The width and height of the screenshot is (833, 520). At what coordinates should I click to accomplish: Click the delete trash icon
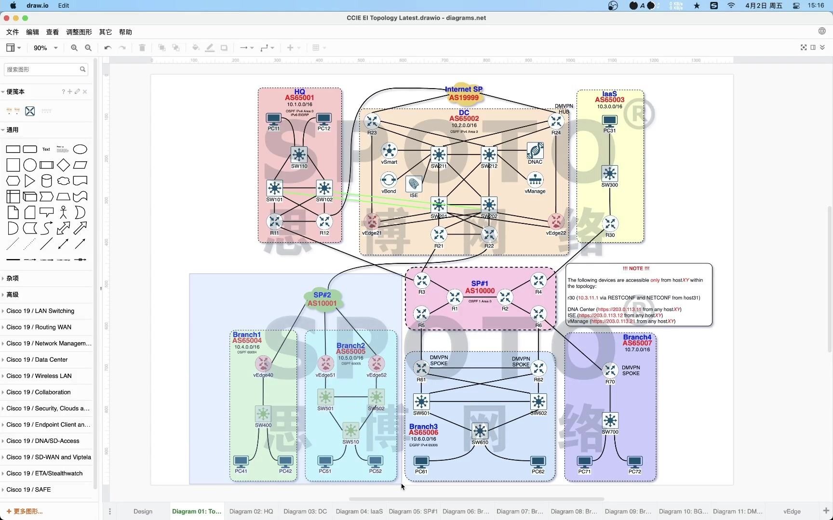pos(142,48)
